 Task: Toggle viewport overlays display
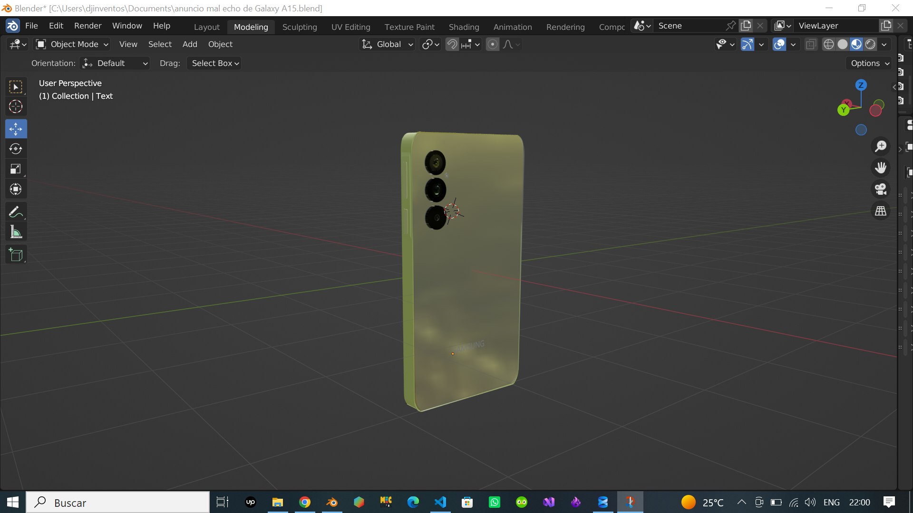click(779, 44)
